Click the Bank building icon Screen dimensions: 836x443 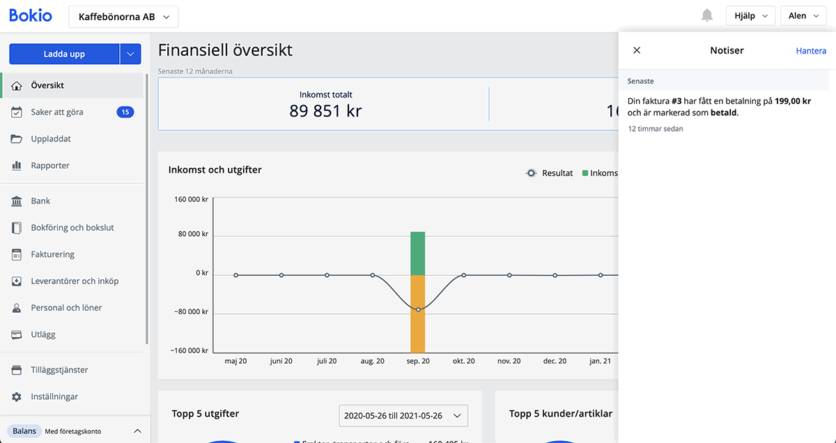pyautogui.click(x=17, y=201)
